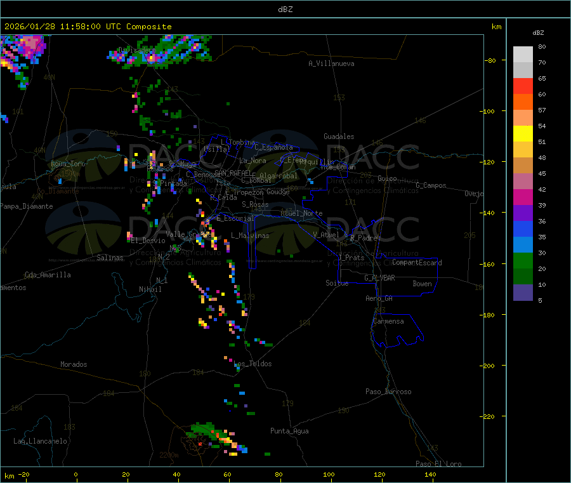Click the timestamp 2026/01/28 11:58:00 UTC Composite
Image resolution: width=571 pixels, height=483 pixels.
click(88, 27)
